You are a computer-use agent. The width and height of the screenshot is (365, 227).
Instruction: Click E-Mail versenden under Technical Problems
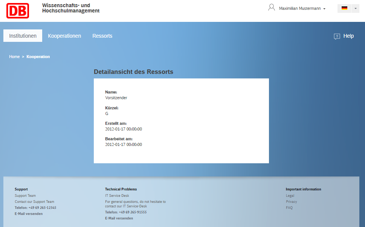pos(119,218)
